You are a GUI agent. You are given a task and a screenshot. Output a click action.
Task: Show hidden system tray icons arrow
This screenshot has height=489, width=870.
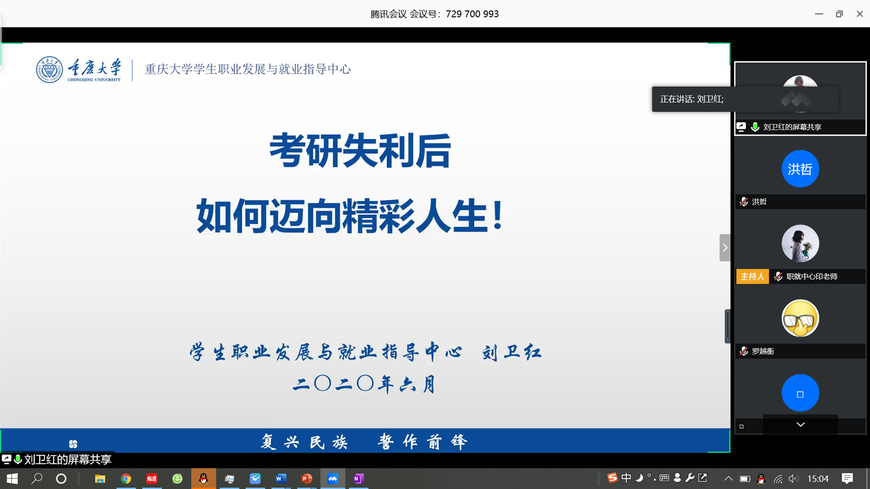coord(728,479)
